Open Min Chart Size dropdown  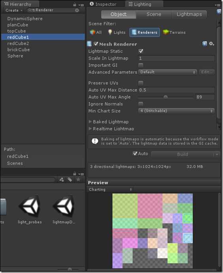pos(176,111)
